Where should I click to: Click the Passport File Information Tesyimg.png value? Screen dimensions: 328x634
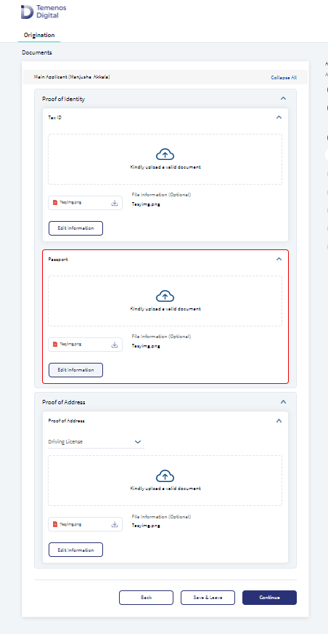146,346
